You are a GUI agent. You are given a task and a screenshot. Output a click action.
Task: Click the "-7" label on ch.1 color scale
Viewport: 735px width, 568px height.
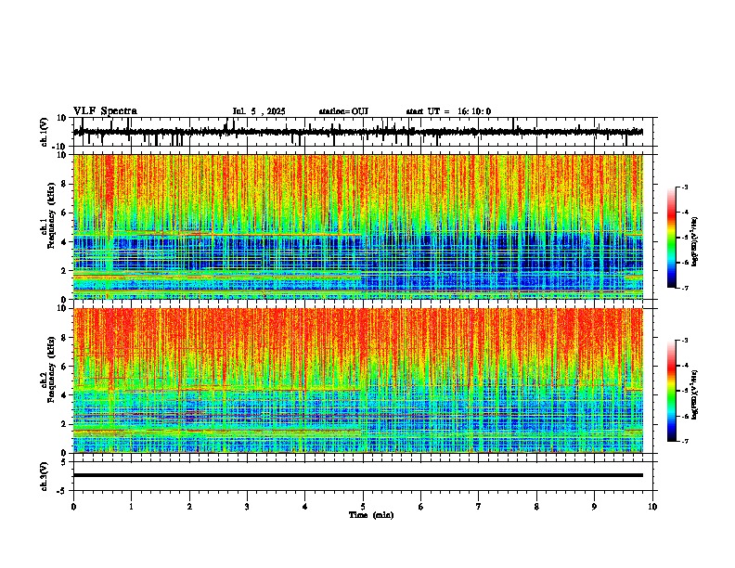[684, 288]
